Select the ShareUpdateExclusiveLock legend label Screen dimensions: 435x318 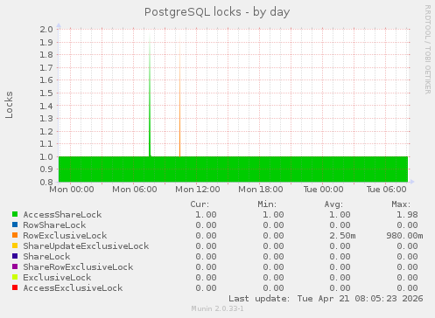[x=86, y=246]
